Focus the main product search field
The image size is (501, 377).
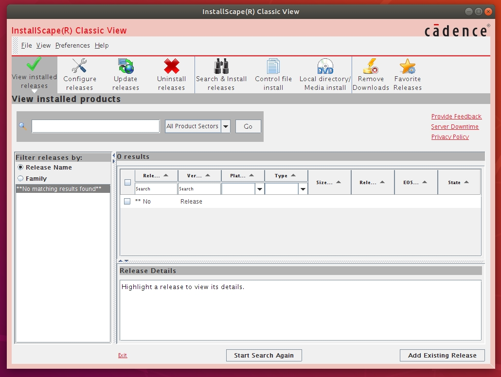pos(95,126)
